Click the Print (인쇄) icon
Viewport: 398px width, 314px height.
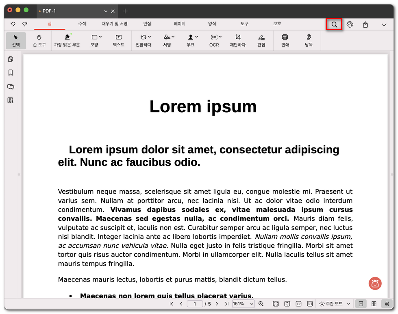click(x=285, y=41)
